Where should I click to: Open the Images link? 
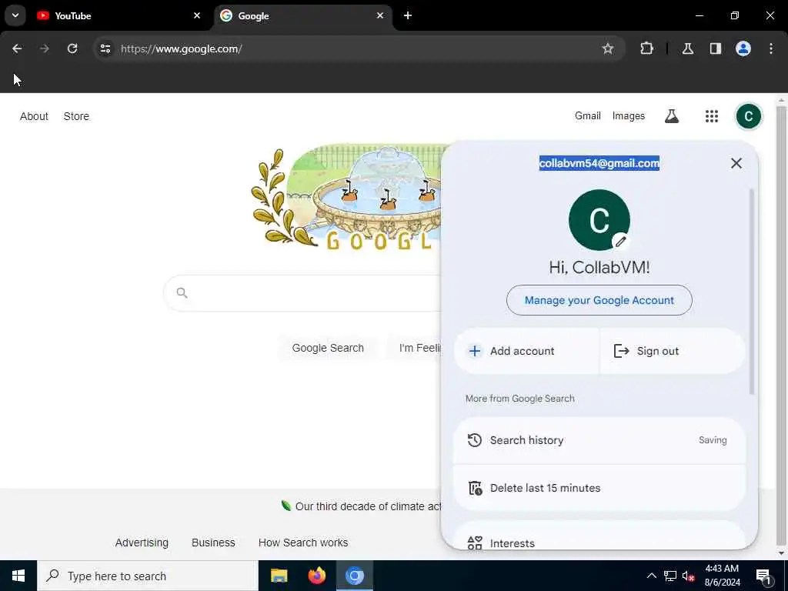628,116
